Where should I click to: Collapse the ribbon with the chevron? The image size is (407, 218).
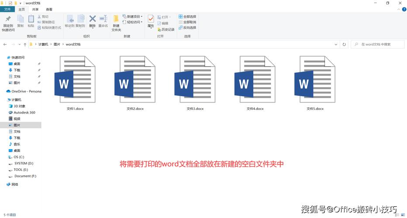pos(399,9)
